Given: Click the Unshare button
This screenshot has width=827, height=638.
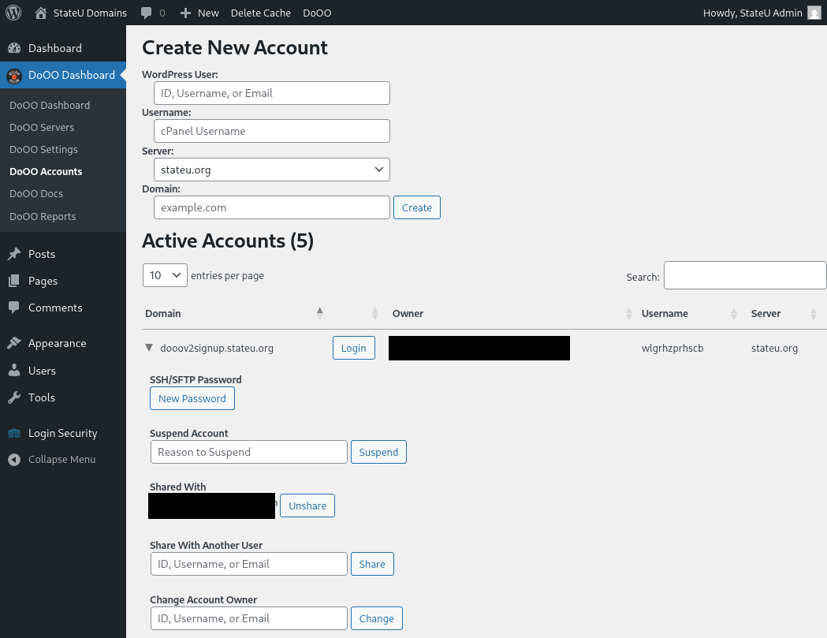Looking at the screenshot, I should 307,506.
